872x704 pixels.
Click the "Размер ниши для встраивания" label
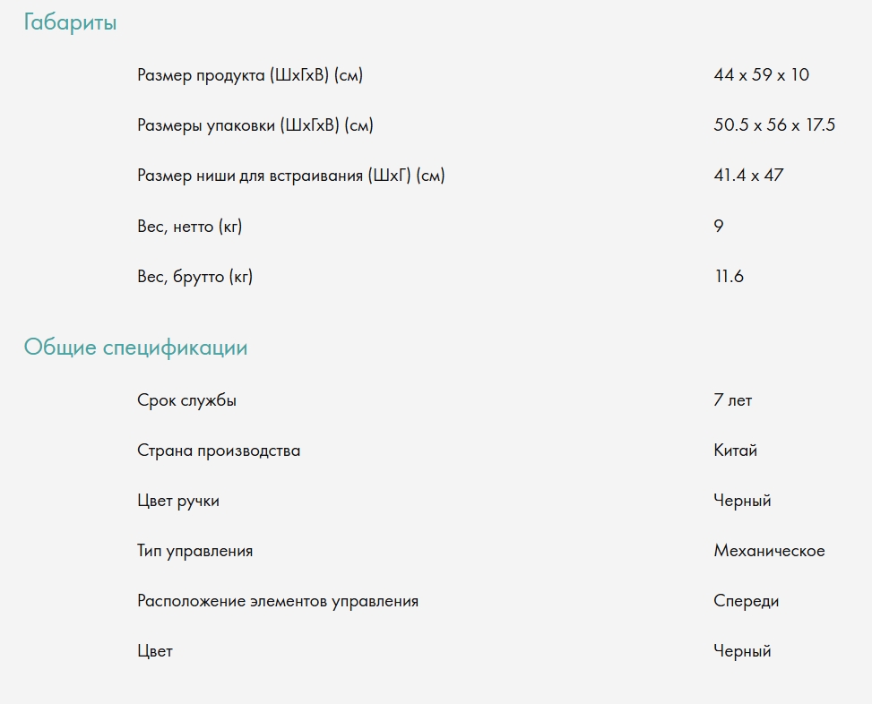tap(291, 176)
